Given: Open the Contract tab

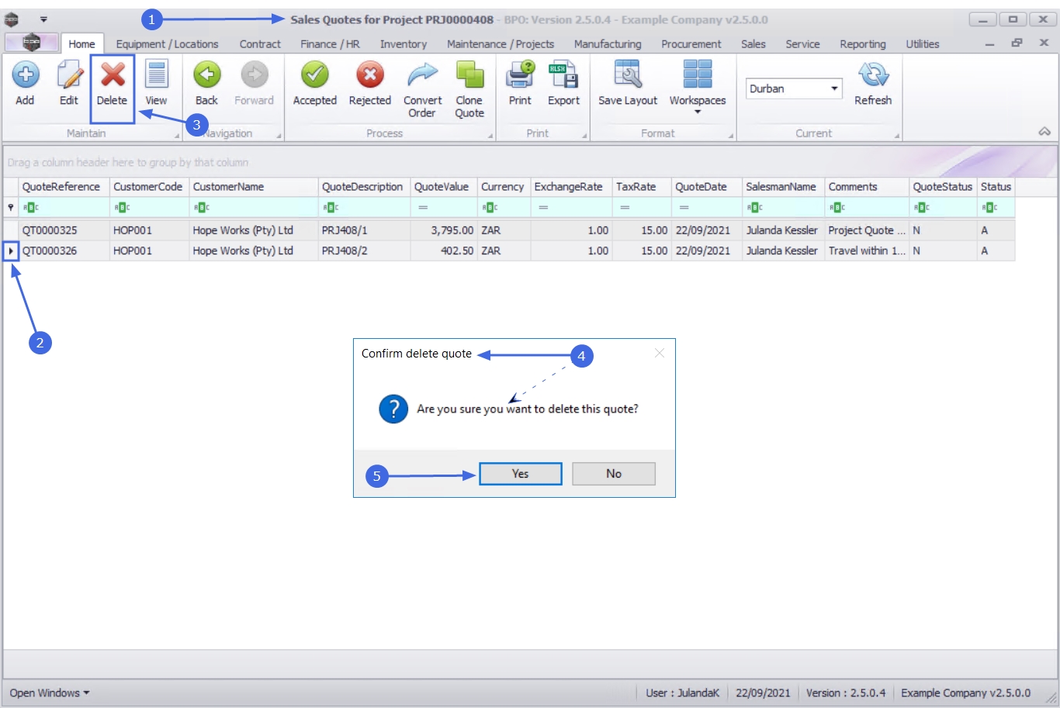Looking at the screenshot, I should click(x=260, y=44).
